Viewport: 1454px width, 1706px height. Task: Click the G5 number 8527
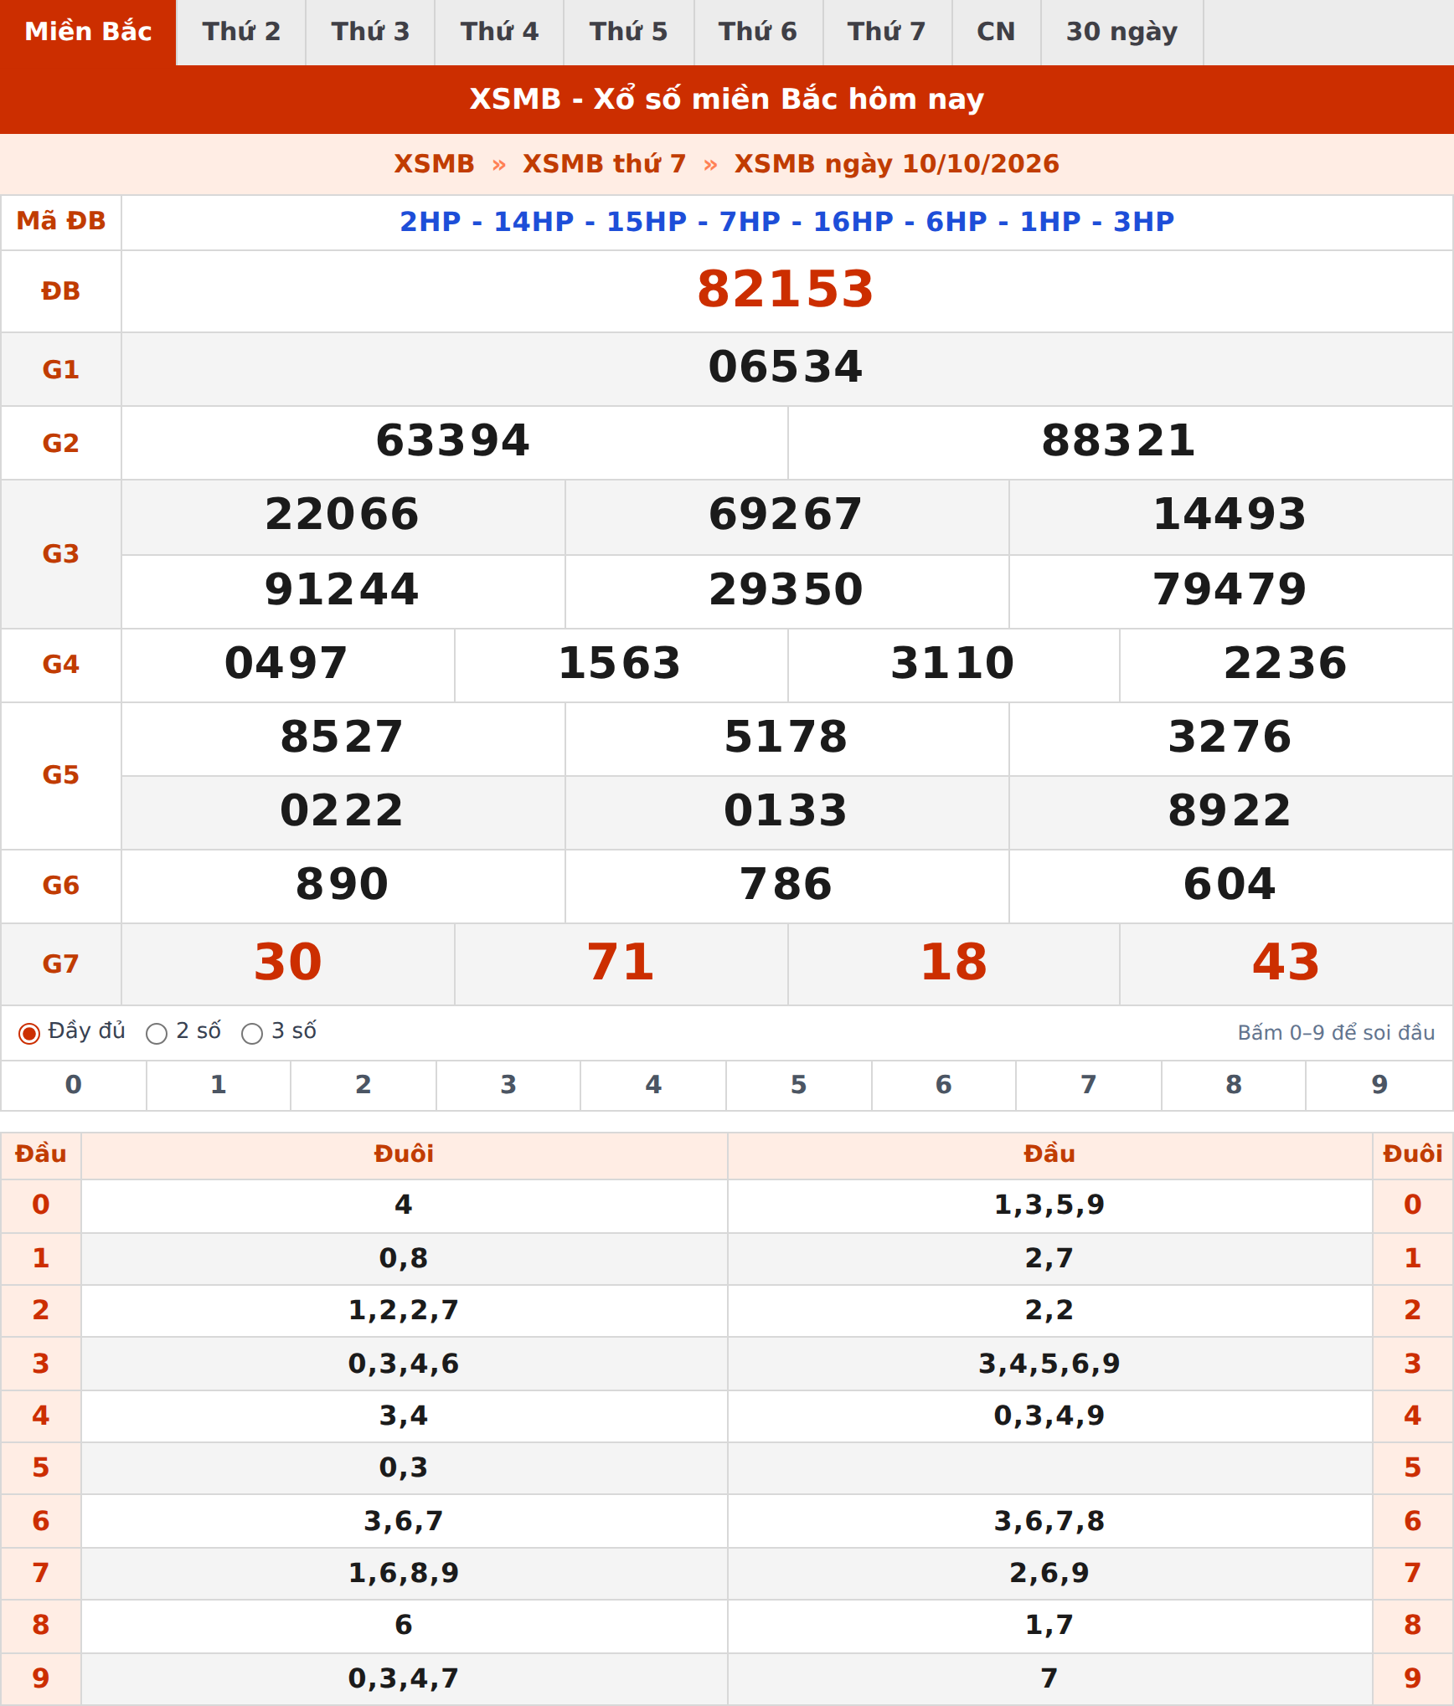[343, 737]
